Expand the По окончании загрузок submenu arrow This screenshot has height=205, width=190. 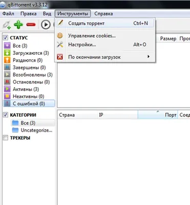149,56
